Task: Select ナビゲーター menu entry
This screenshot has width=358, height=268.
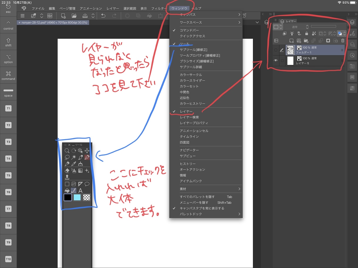Action: click(189, 150)
